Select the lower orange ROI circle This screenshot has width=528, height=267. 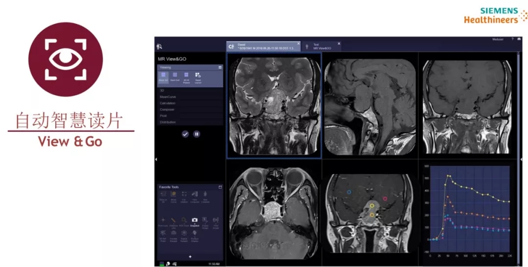[x=372, y=215]
